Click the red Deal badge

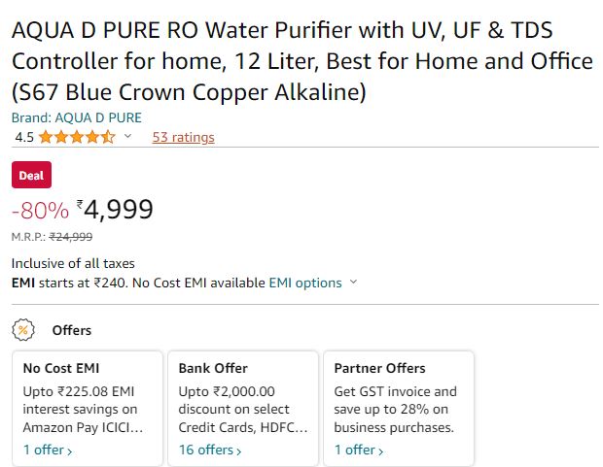tap(31, 175)
